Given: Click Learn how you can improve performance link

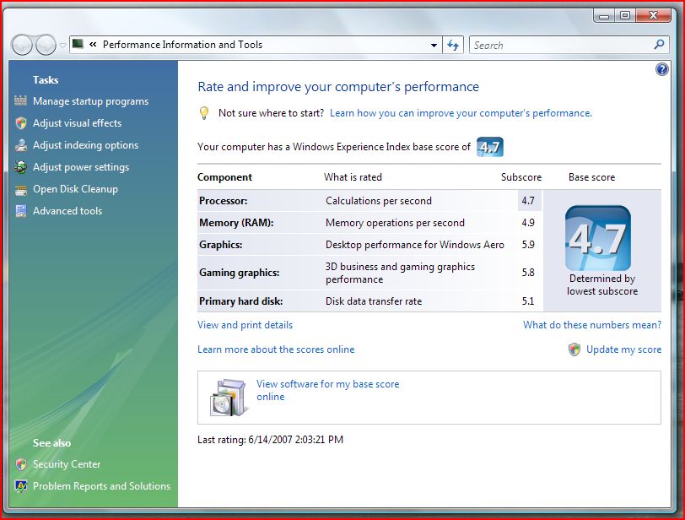Looking at the screenshot, I should coord(461,113).
